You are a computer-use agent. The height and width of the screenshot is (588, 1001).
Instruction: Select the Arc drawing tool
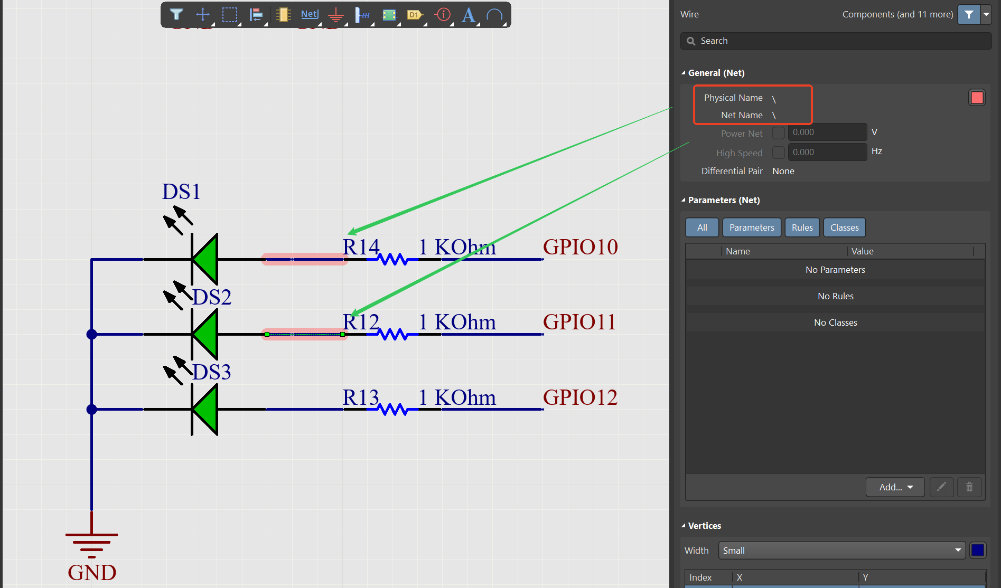pyautogui.click(x=494, y=15)
